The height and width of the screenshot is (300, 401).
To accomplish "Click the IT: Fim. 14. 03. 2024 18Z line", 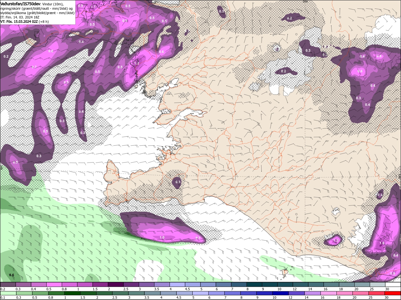I will pyautogui.click(x=19, y=17).
